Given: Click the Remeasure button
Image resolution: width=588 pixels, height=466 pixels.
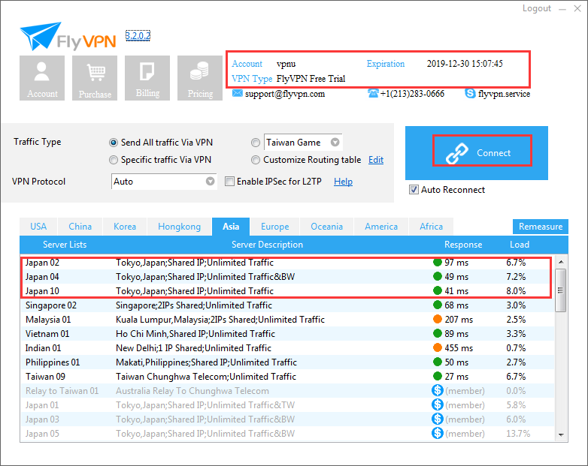Looking at the screenshot, I should pos(541,227).
